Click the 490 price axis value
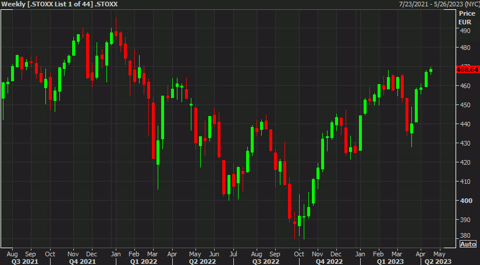The image size is (480, 265). [465, 31]
